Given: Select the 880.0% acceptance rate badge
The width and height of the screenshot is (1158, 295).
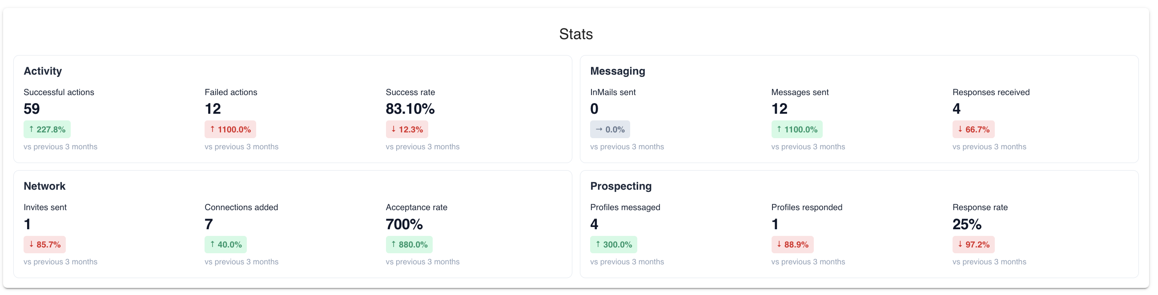Looking at the screenshot, I should pos(409,245).
